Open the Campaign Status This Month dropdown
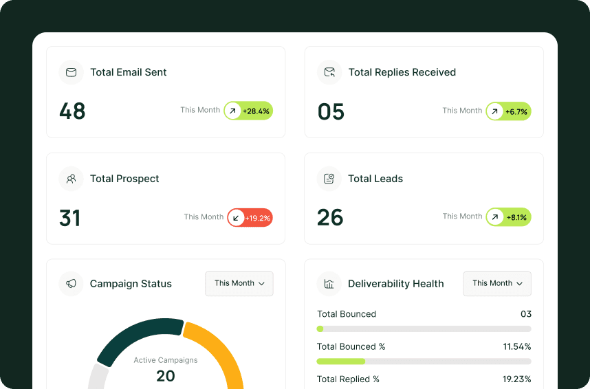Image resolution: width=590 pixels, height=389 pixels. pos(239,283)
